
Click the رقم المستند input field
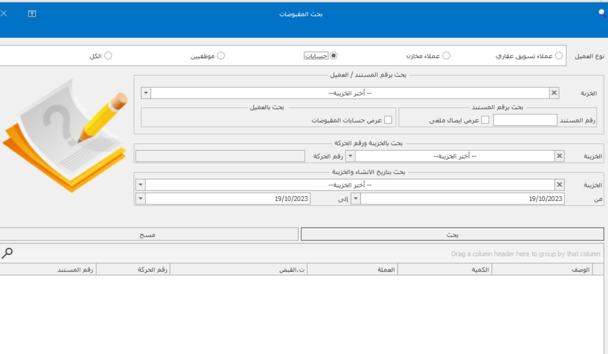point(525,120)
